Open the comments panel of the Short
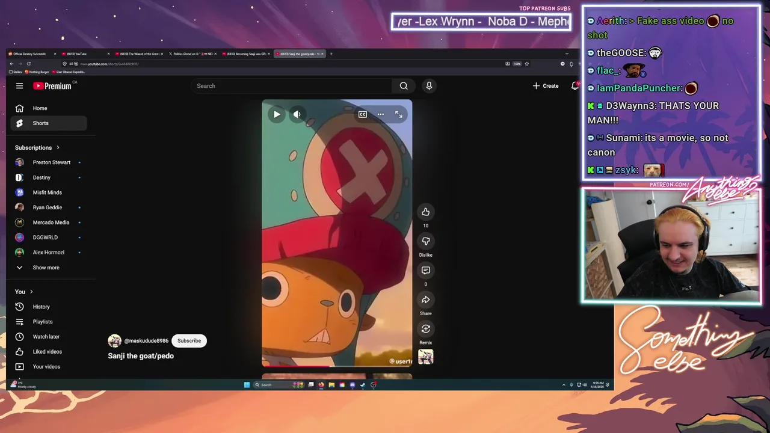The width and height of the screenshot is (770, 433). (425, 271)
